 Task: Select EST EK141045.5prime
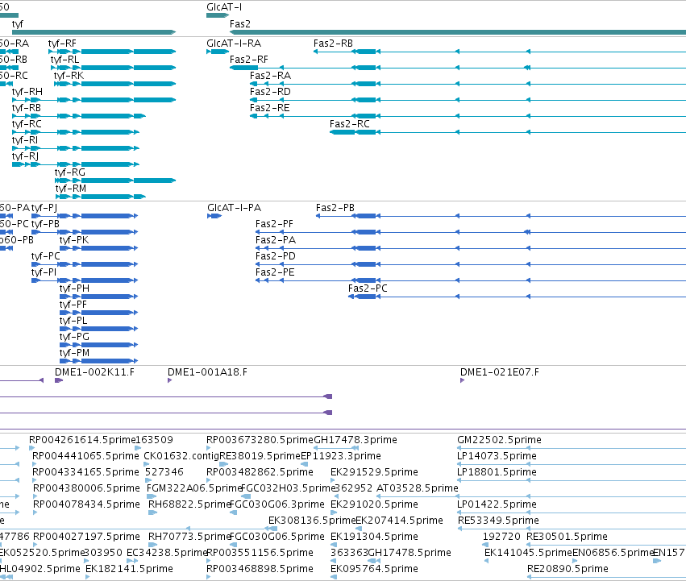click(x=487, y=561)
